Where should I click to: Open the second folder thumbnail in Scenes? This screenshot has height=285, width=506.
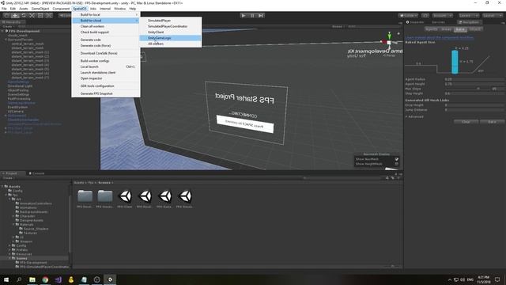[x=105, y=196]
